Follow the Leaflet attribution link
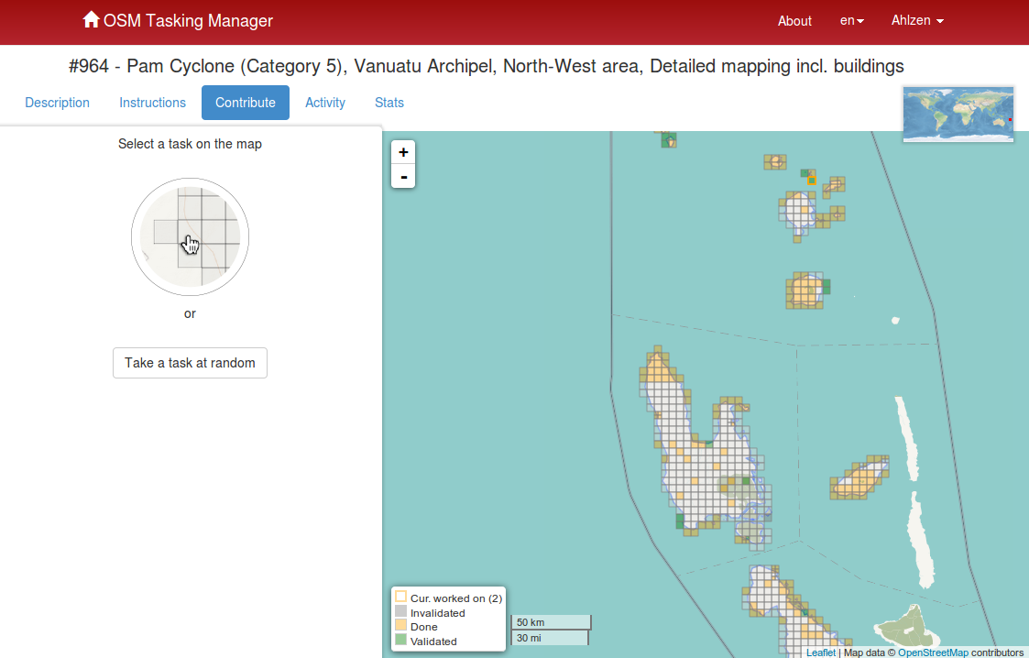Image resolution: width=1029 pixels, height=658 pixels. (x=821, y=653)
